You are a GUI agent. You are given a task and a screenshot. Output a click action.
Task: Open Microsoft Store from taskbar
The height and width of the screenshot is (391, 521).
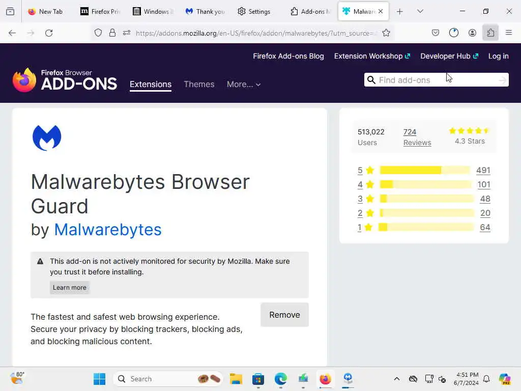[258, 379]
